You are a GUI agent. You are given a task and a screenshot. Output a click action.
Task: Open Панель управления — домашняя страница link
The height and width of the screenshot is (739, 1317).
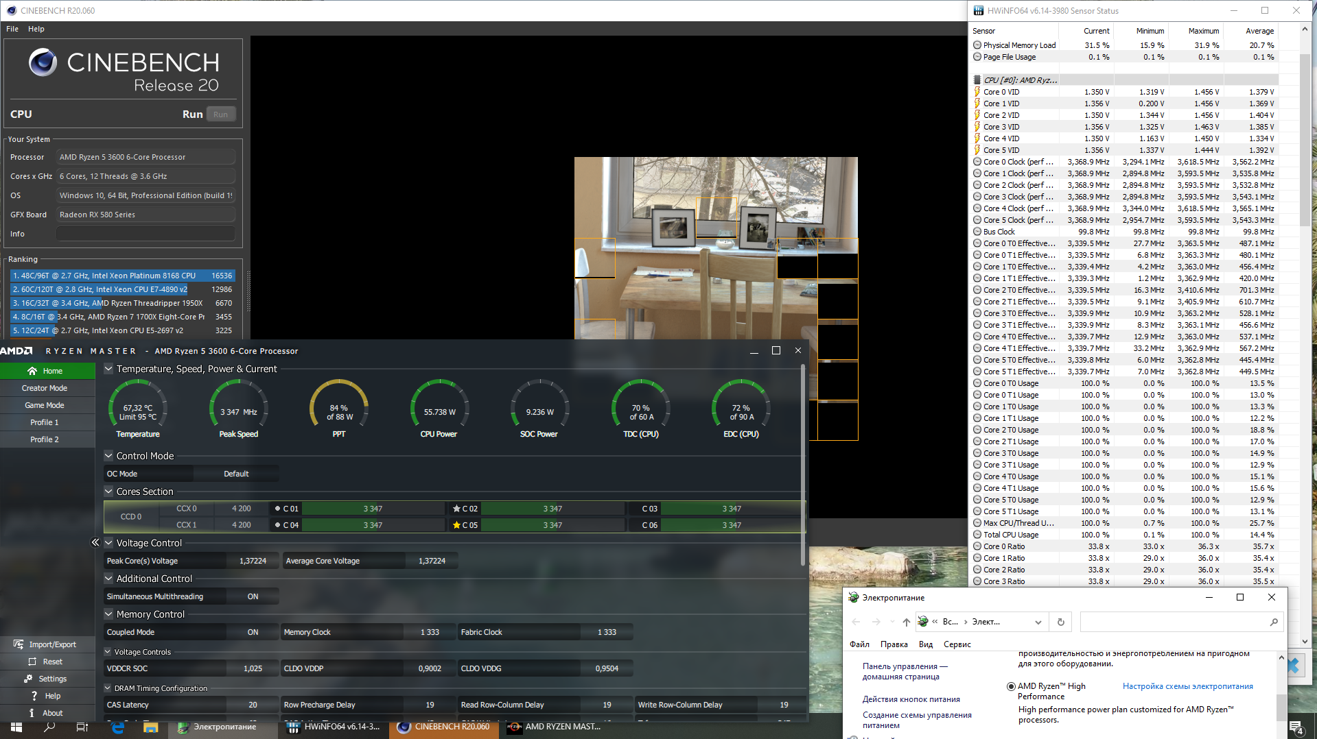(905, 671)
